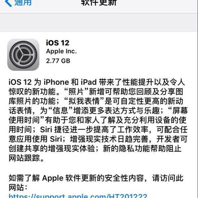
Task: Click the 网站： label above the link
Action: click(18, 187)
